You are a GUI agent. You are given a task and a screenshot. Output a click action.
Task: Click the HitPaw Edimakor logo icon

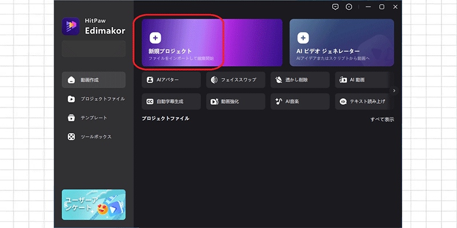click(70, 26)
